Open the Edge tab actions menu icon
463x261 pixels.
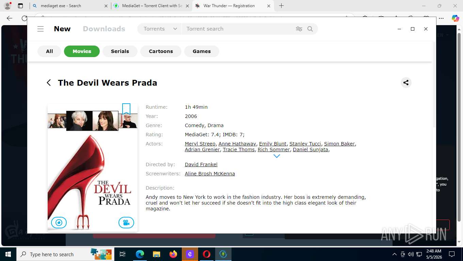pos(20,6)
